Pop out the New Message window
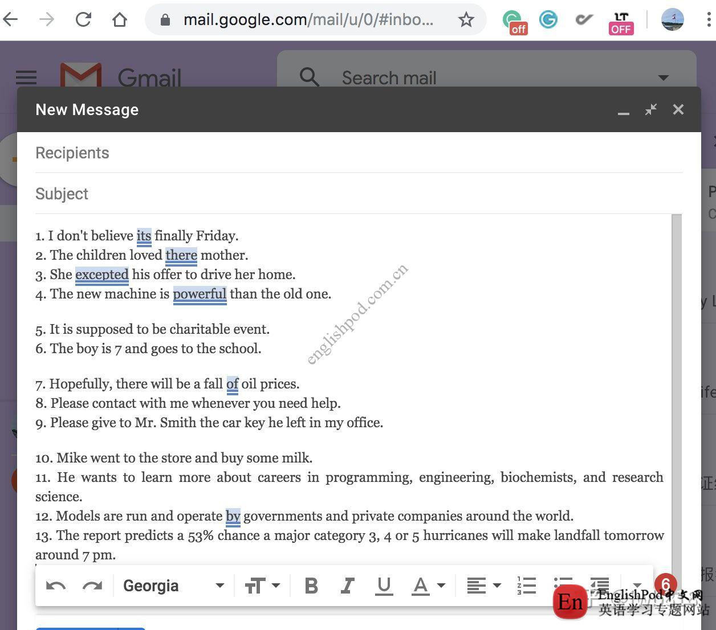This screenshot has width=716, height=630. tap(650, 109)
